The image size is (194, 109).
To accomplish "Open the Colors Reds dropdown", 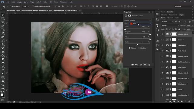I will [140, 24].
